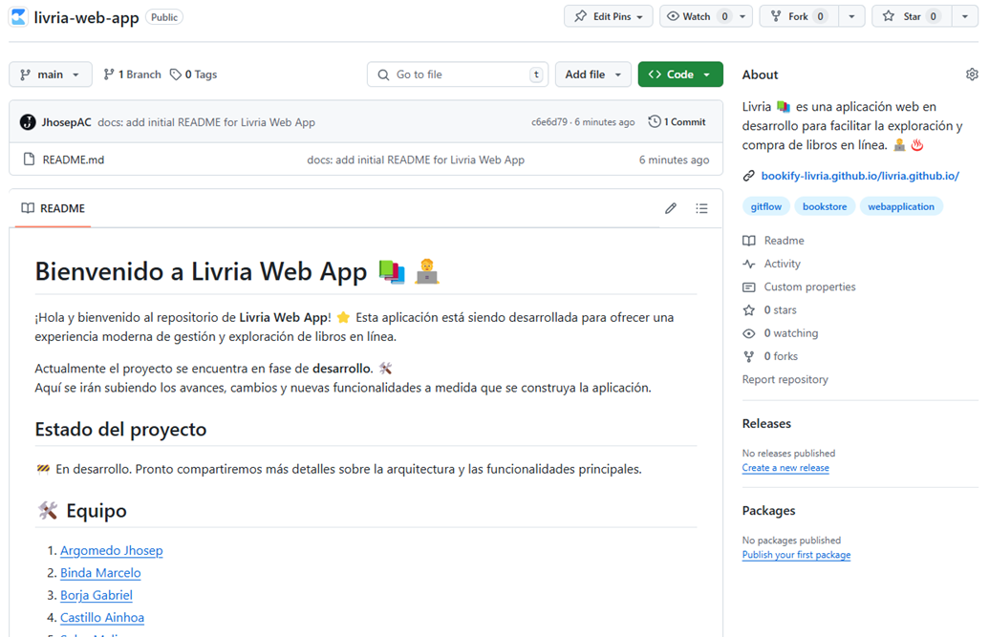This screenshot has height=637, width=989.
Task: Open the Argomedo Jhosep team link
Action: point(112,551)
